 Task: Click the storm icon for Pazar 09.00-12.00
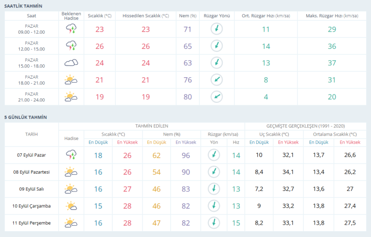pos(71,29)
